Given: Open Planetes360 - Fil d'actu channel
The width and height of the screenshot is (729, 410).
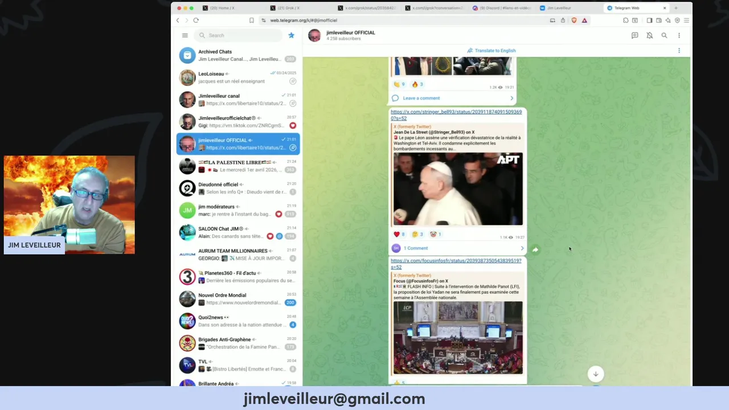Looking at the screenshot, I should tap(238, 277).
